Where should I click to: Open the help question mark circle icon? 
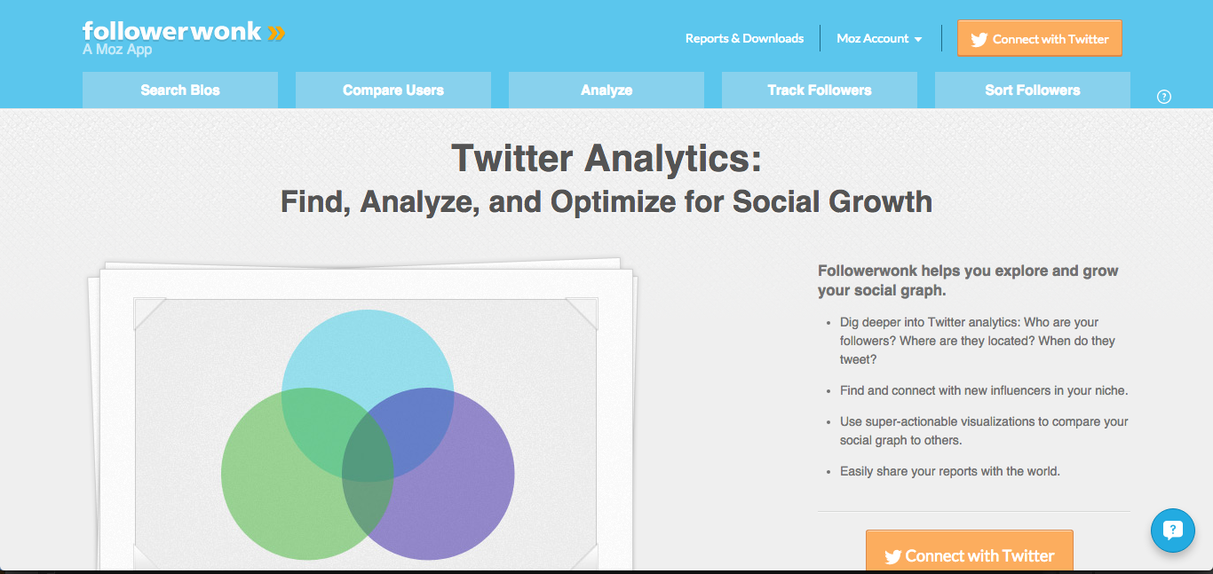pos(1164,97)
